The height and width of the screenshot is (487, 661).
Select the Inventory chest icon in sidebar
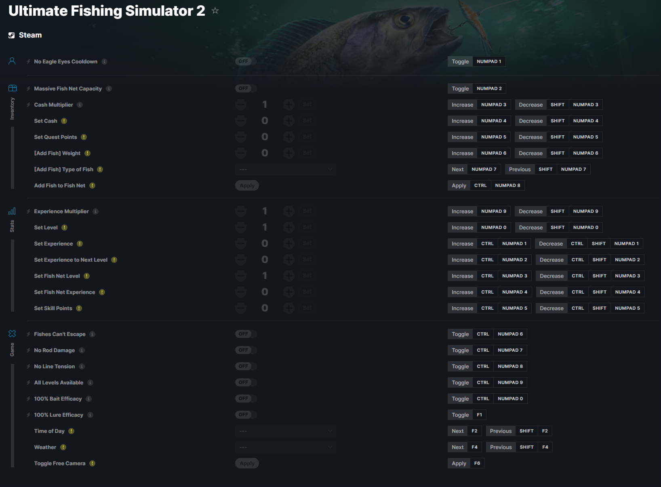[13, 88]
